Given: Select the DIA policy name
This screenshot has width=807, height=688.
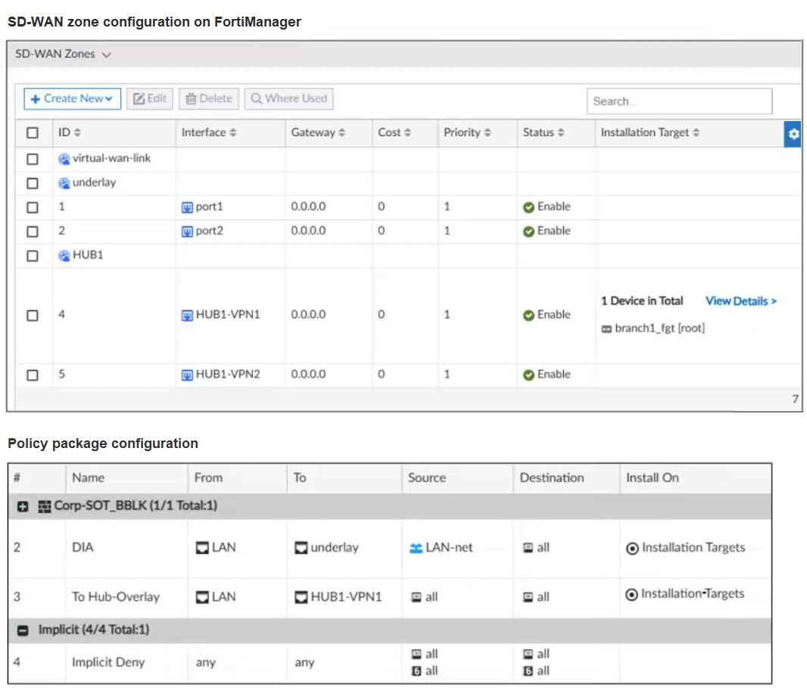Looking at the screenshot, I should [83, 547].
